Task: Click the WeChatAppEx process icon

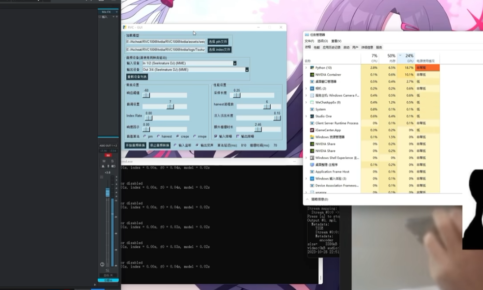Action: [312, 102]
